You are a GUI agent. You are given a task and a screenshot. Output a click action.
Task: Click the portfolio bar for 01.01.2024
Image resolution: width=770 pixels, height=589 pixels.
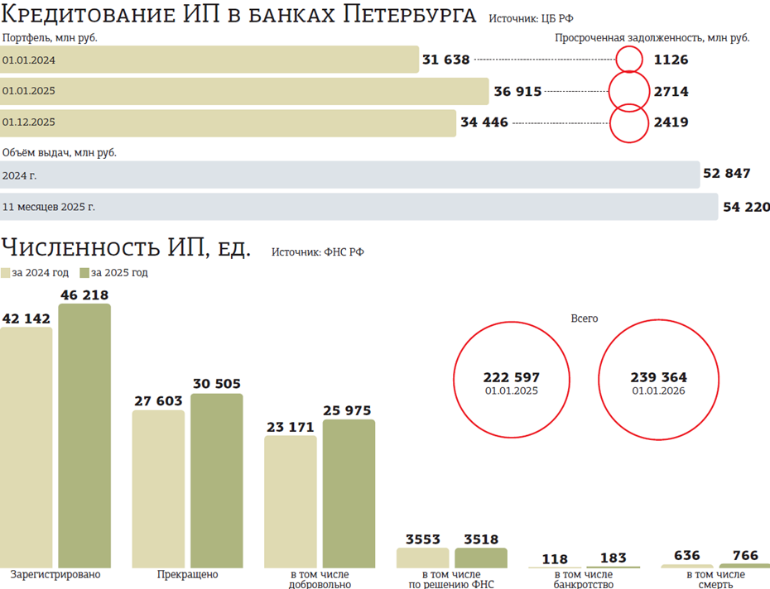coord(209,60)
